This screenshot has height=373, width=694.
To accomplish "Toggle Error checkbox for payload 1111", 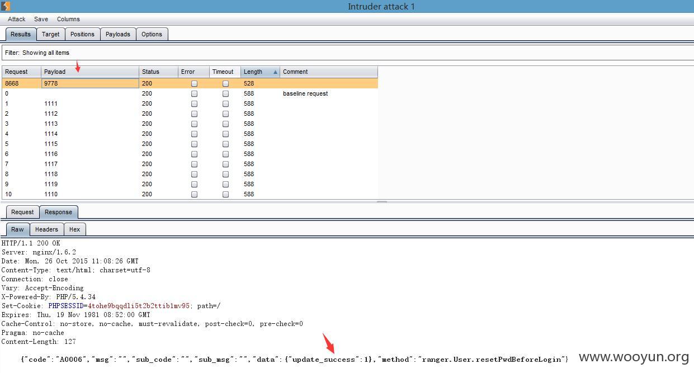I will pyautogui.click(x=194, y=103).
